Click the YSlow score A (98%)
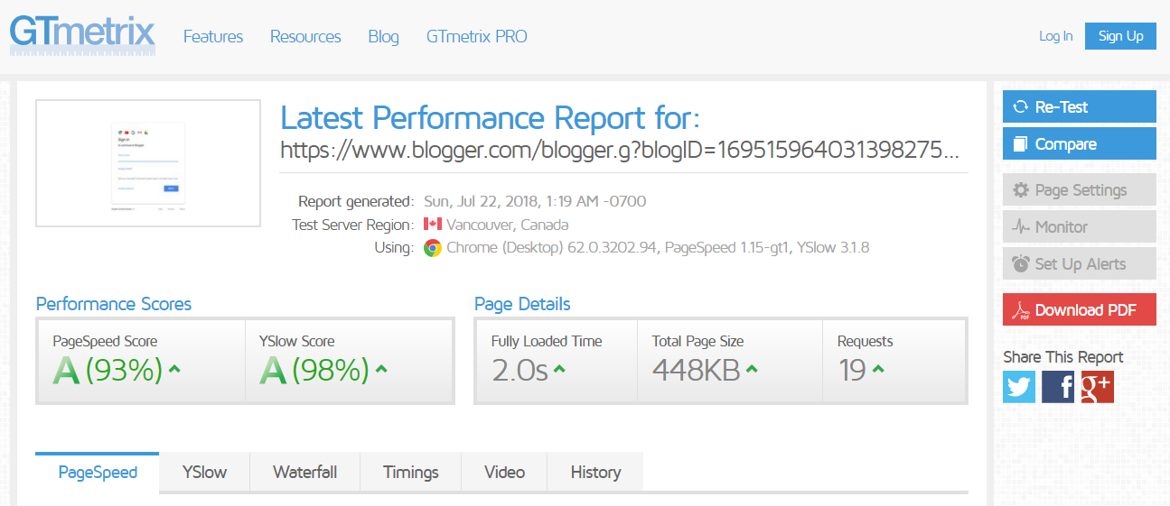This screenshot has height=506, width=1170. 314,370
